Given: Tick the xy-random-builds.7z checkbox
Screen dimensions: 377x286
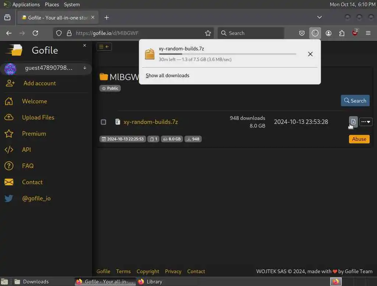Looking at the screenshot, I should pos(103,122).
